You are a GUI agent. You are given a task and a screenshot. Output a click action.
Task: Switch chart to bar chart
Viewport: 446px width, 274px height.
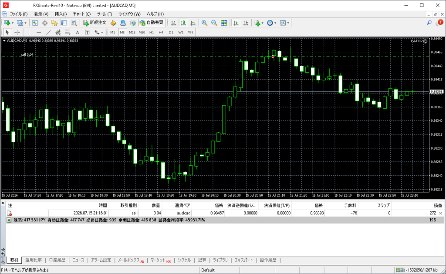pyautogui.click(x=173, y=23)
